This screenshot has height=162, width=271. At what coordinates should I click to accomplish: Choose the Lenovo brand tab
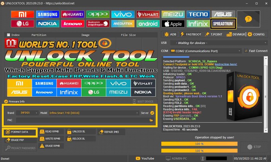(x=73, y=24)
